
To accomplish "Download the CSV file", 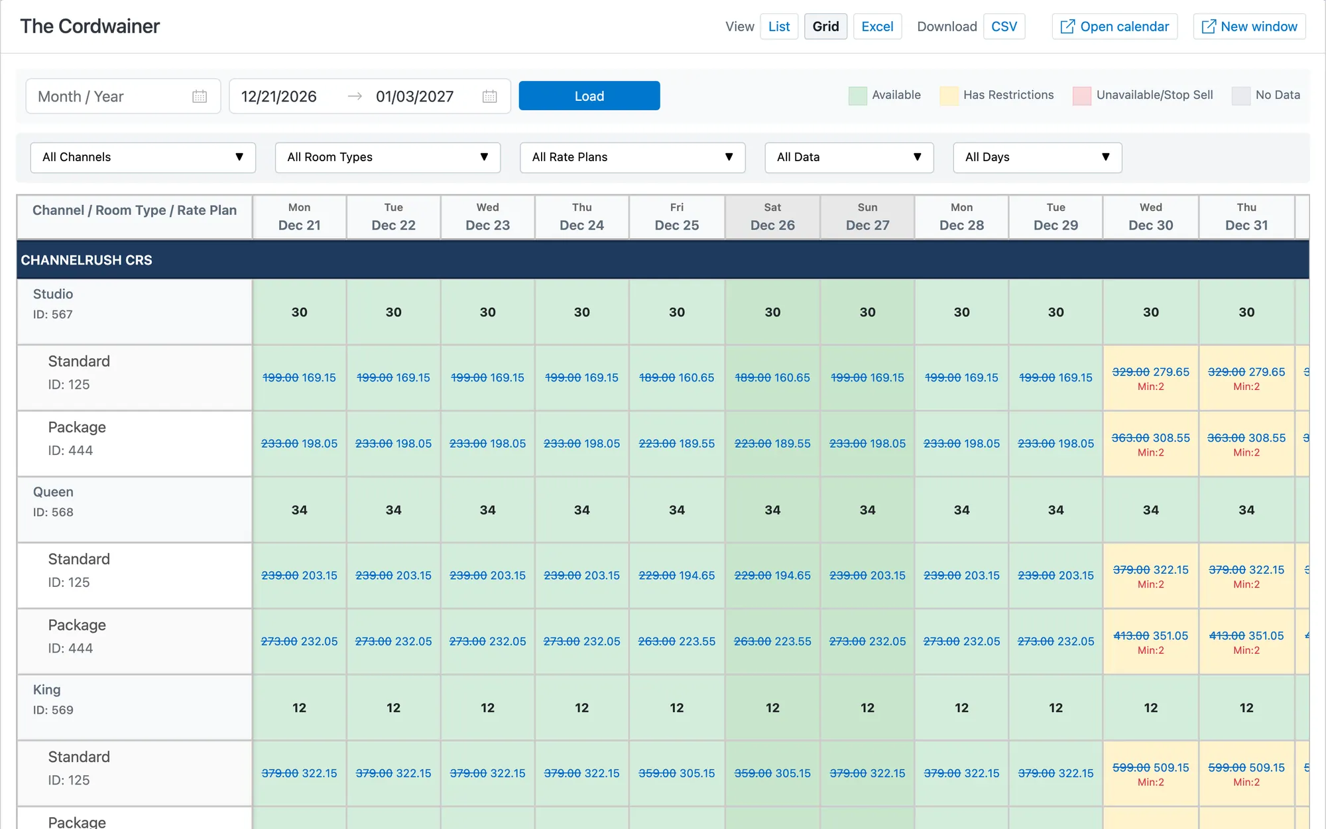I will [x=1004, y=27].
